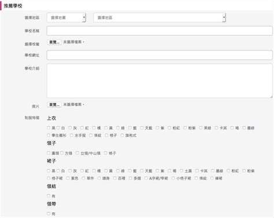Enable 橘 in the 上衣 colors
The height and width of the screenshot is (218, 274).
point(94,128)
